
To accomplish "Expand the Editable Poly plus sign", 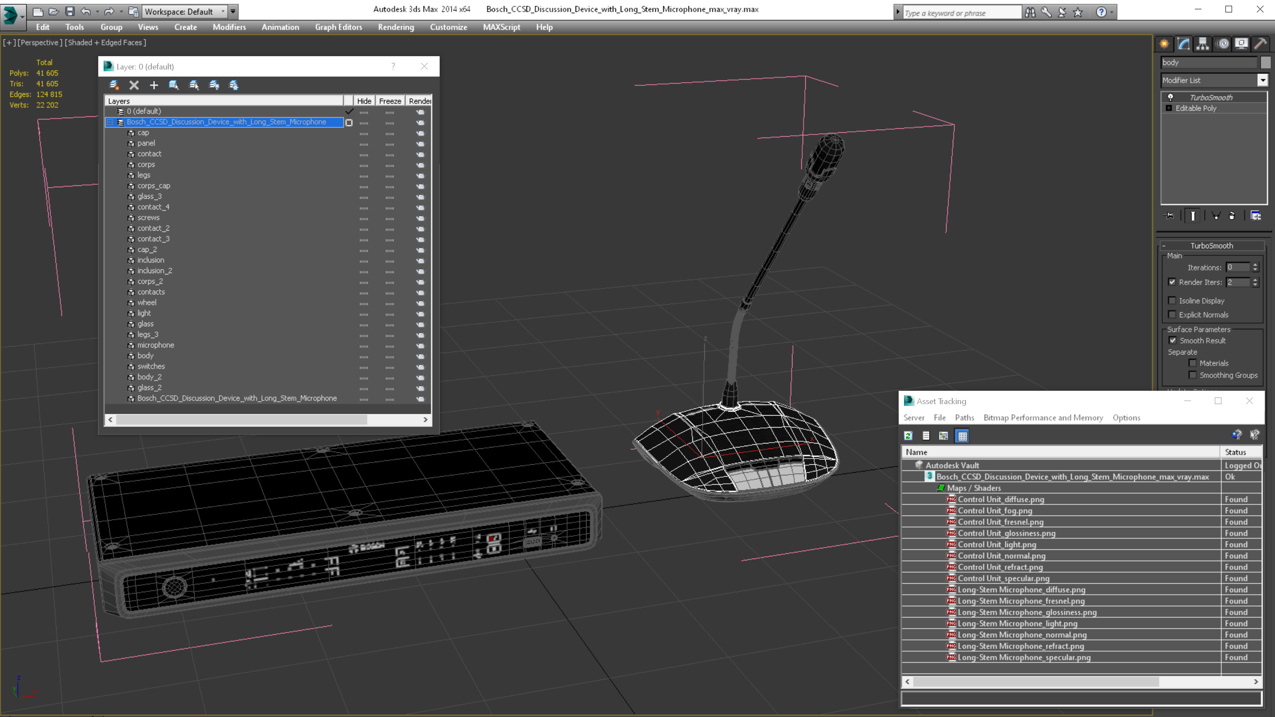I will click(x=1169, y=108).
